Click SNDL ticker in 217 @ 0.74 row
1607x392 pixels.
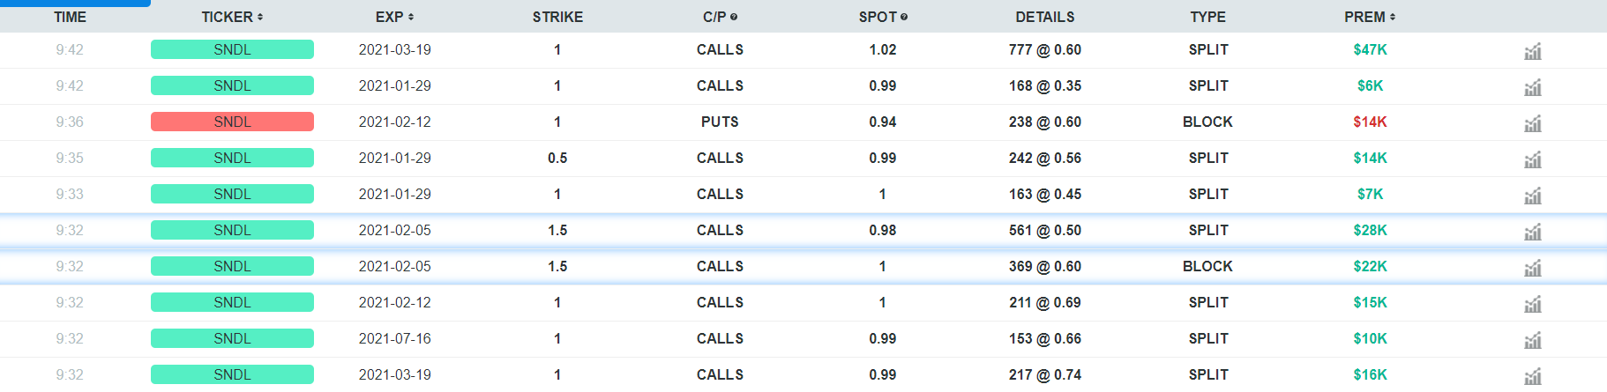point(232,374)
